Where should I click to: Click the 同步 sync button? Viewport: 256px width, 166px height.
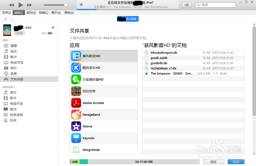point(214,162)
